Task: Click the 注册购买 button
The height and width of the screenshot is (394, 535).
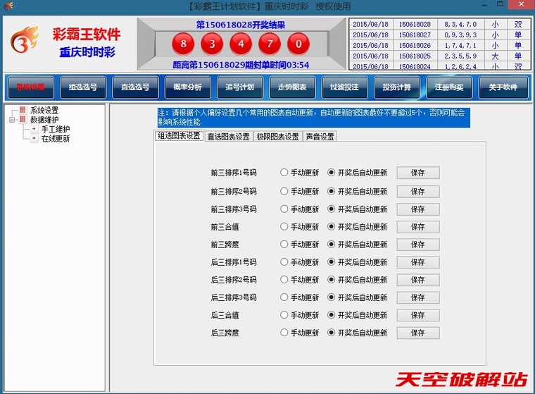Action: pyautogui.click(x=449, y=87)
